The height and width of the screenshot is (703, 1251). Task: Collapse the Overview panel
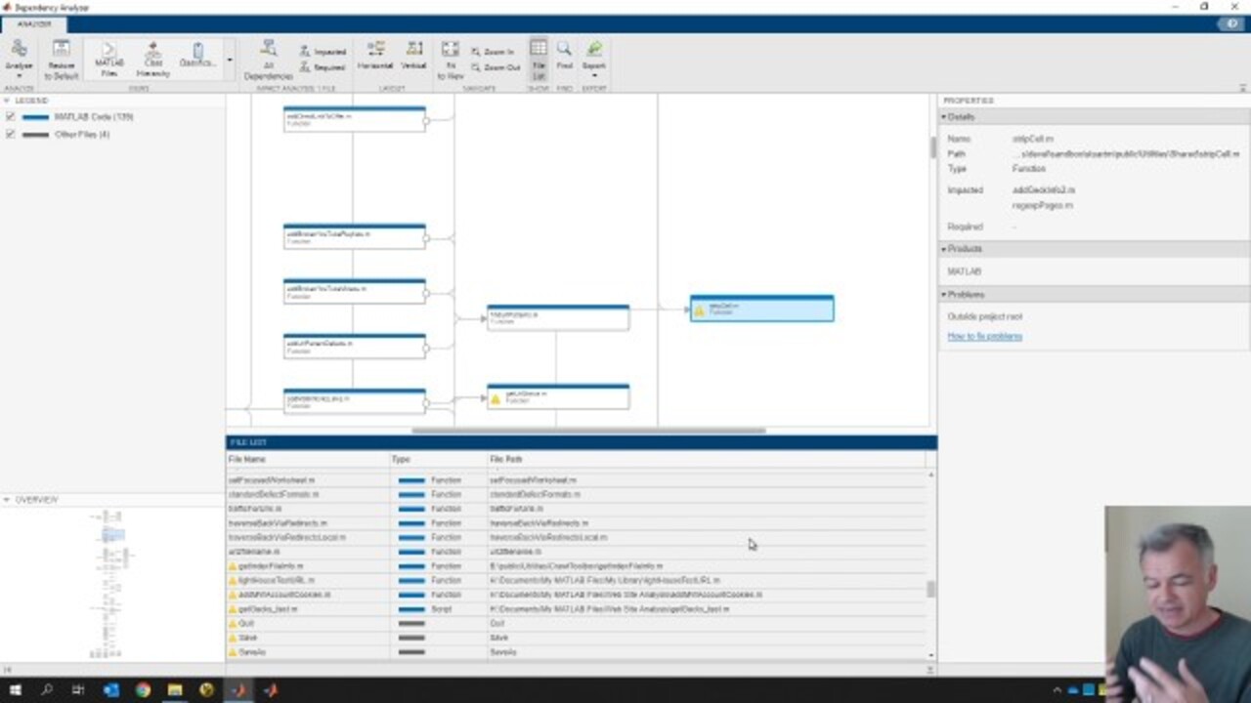pos(7,500)
